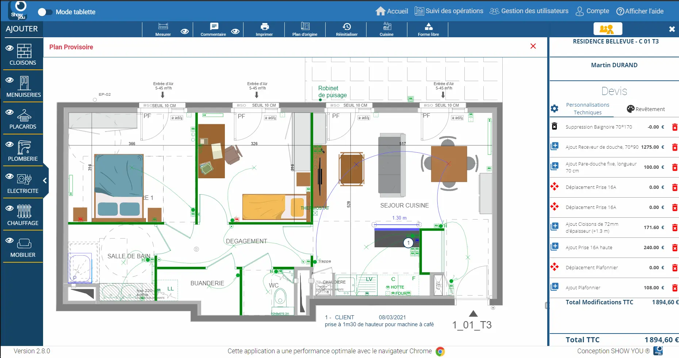Toggle PLOMBERIE visibility eye

tap(9, 144)
